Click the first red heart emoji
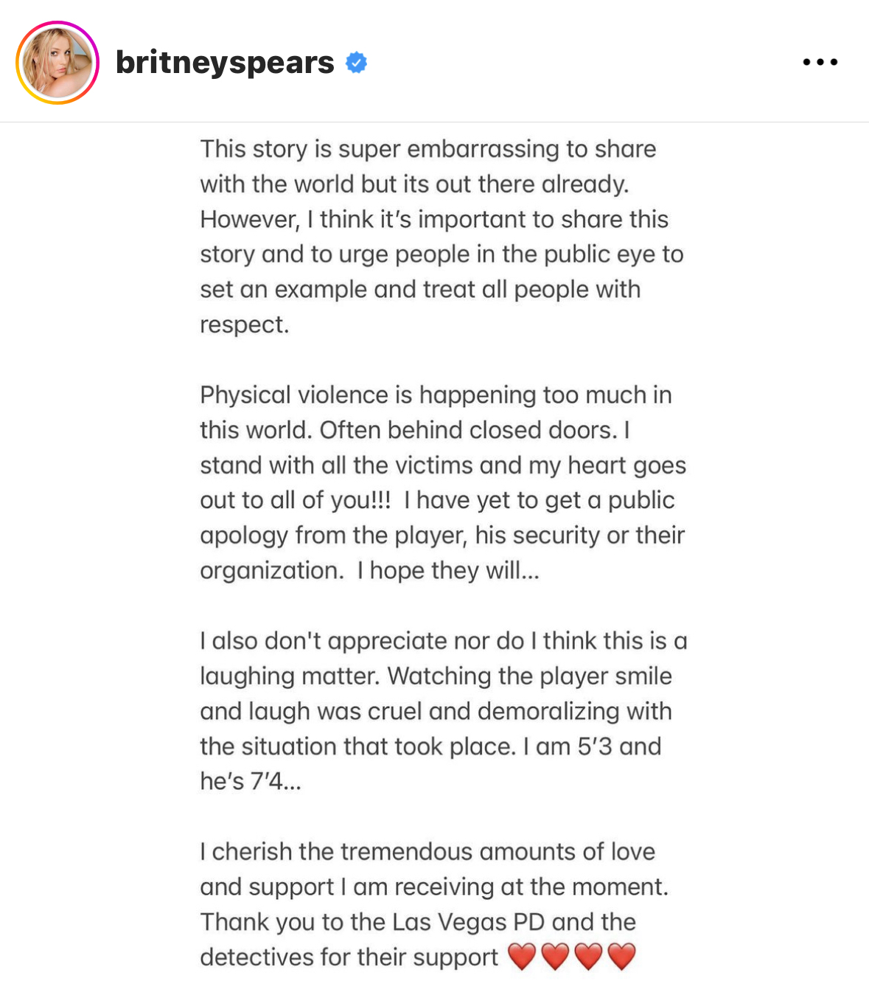This screenshot has height=995, width=869. (522, 957)
